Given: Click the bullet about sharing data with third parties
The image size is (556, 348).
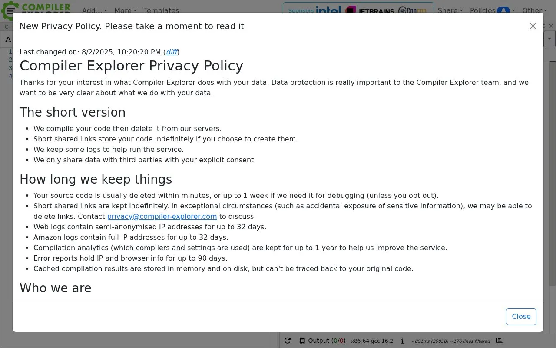Looking at the screenshot, I should click(x=145, y=160).
